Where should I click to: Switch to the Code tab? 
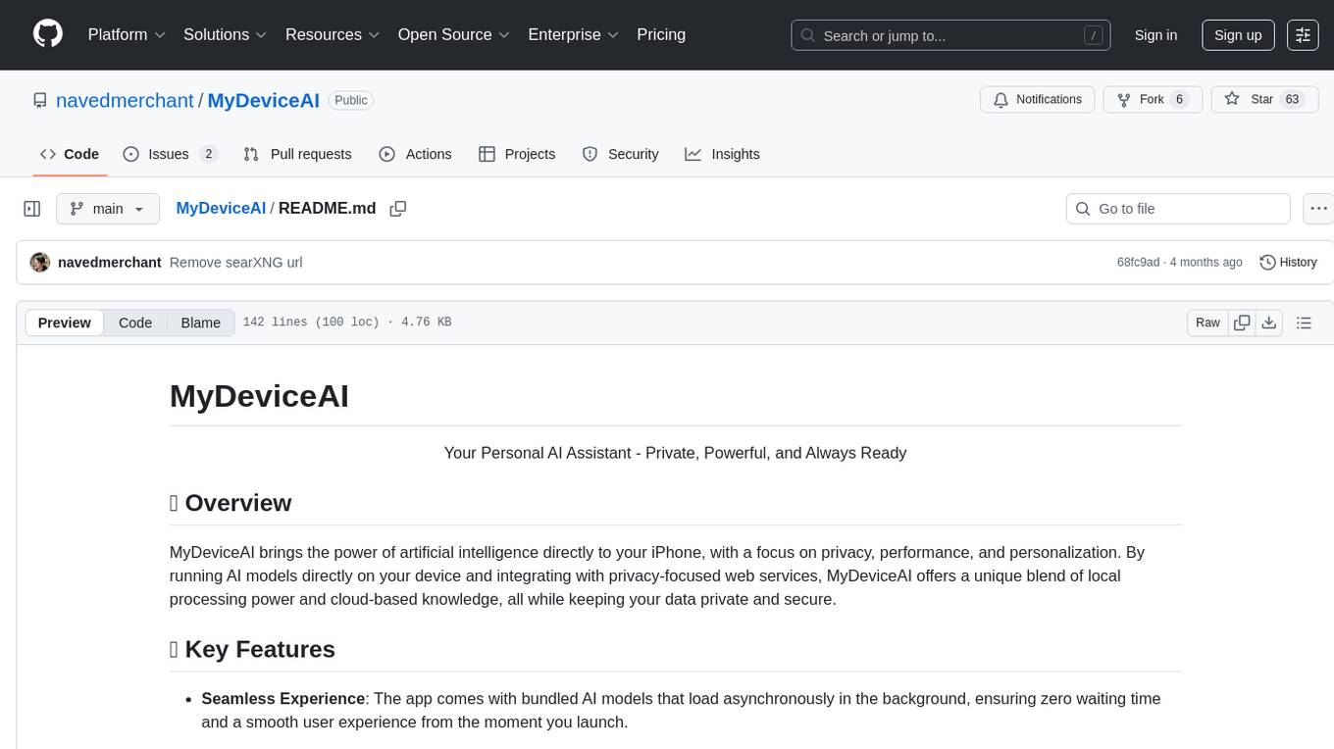[x=70, y=154]
